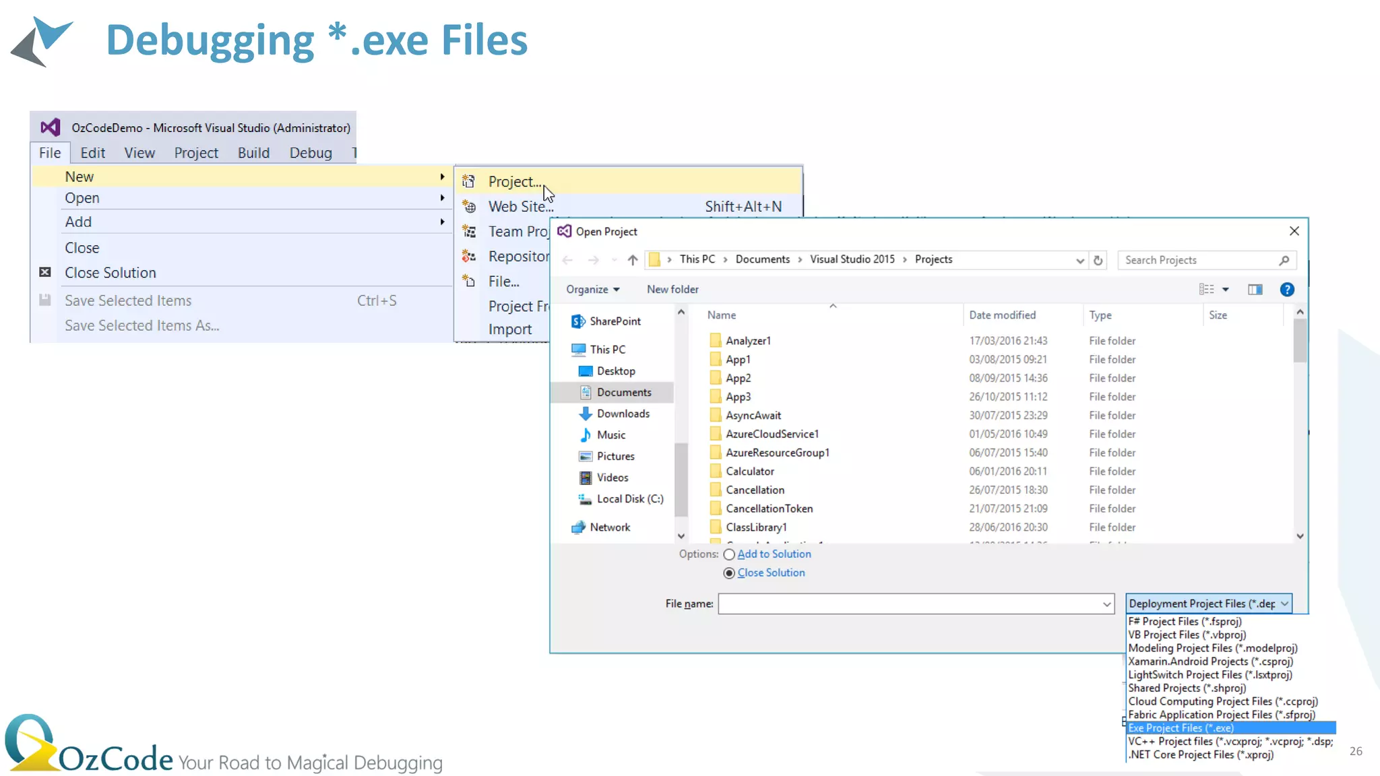Sort by the Type column header
The image size is (1380, 776).
(1100, 315)
